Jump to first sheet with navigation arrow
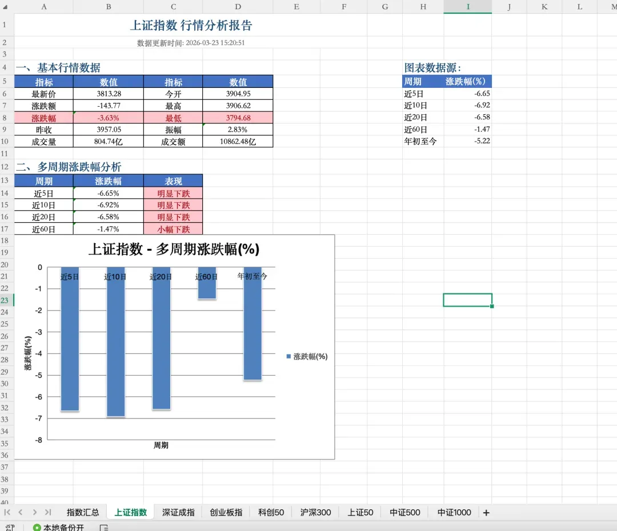This screenshot has height=531, width=617. (x=8, y=512)
